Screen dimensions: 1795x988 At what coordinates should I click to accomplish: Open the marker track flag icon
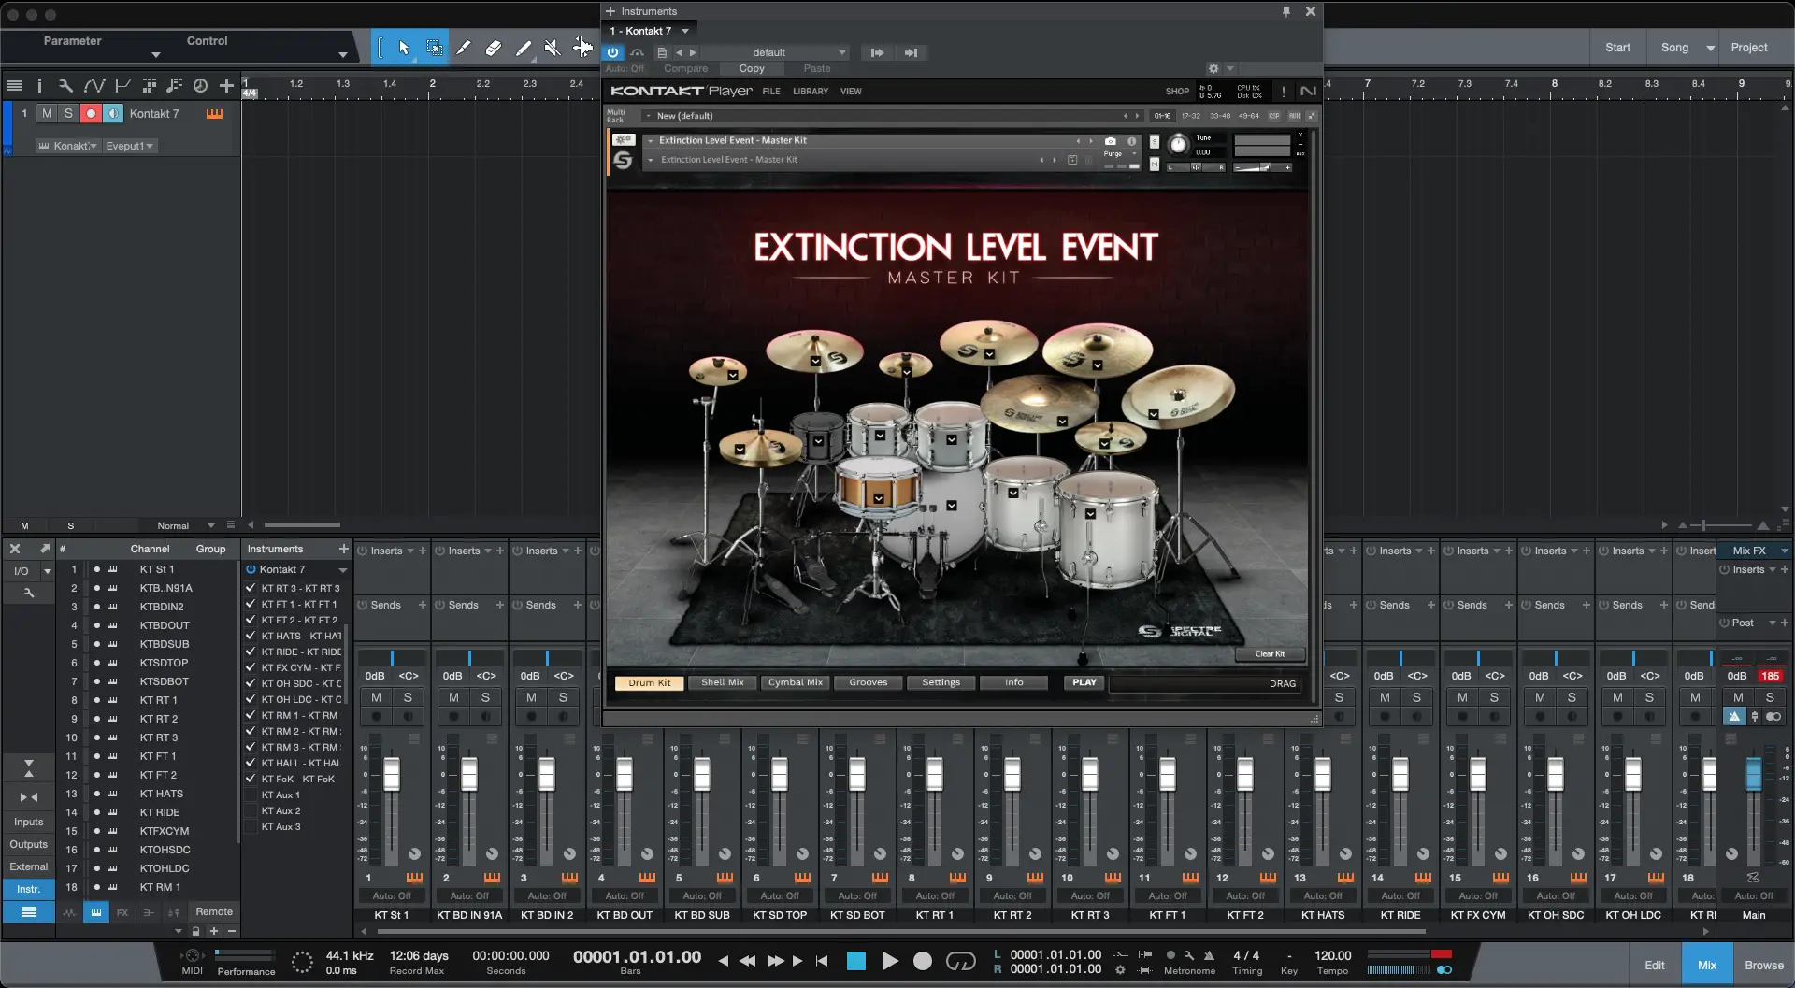(122, 85)
